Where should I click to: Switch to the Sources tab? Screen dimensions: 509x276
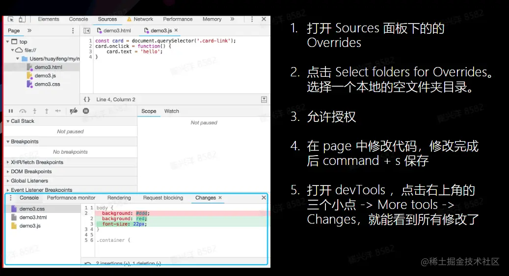click(107, 19)
